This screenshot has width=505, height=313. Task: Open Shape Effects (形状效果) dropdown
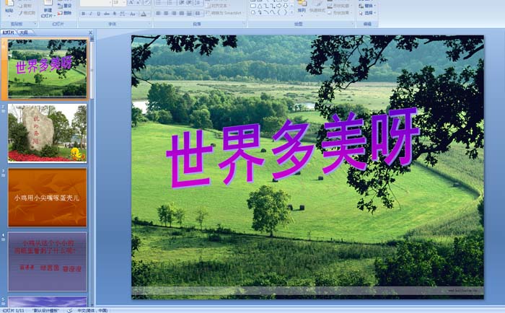(340, 13)
